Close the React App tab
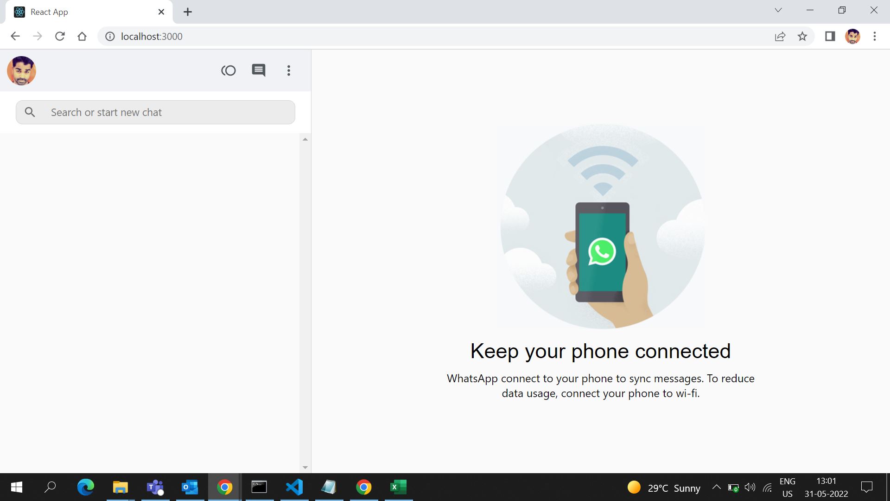Viewport: 890px width, 501px height. [x=161, y=12]
